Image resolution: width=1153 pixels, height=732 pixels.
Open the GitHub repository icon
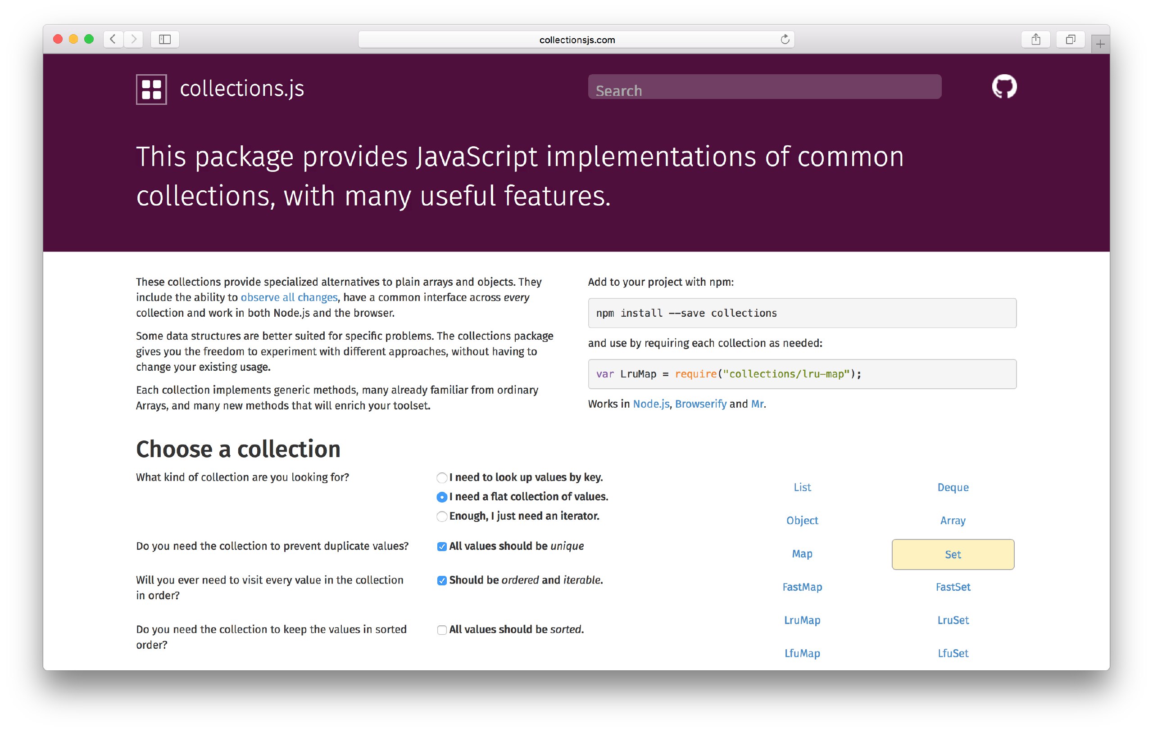(1004, 86)
